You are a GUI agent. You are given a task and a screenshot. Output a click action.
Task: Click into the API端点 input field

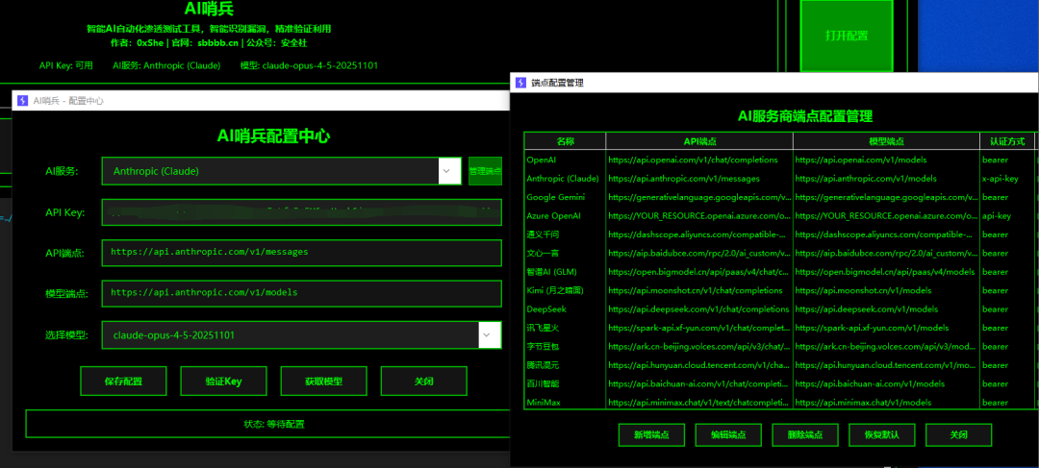(301, 253)
